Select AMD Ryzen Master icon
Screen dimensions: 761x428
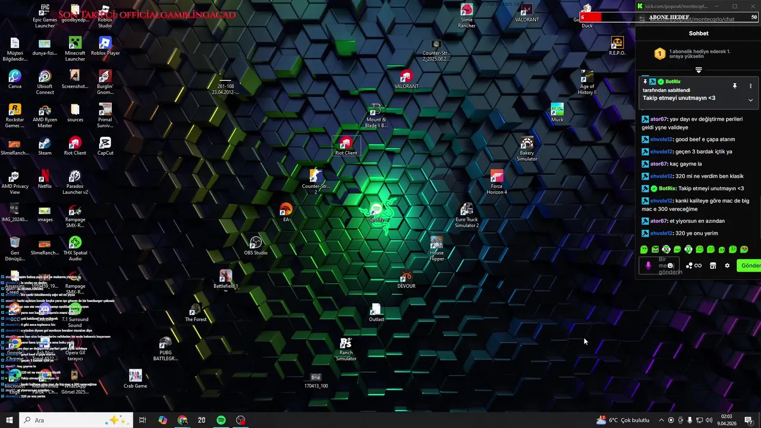click(45, 116)
